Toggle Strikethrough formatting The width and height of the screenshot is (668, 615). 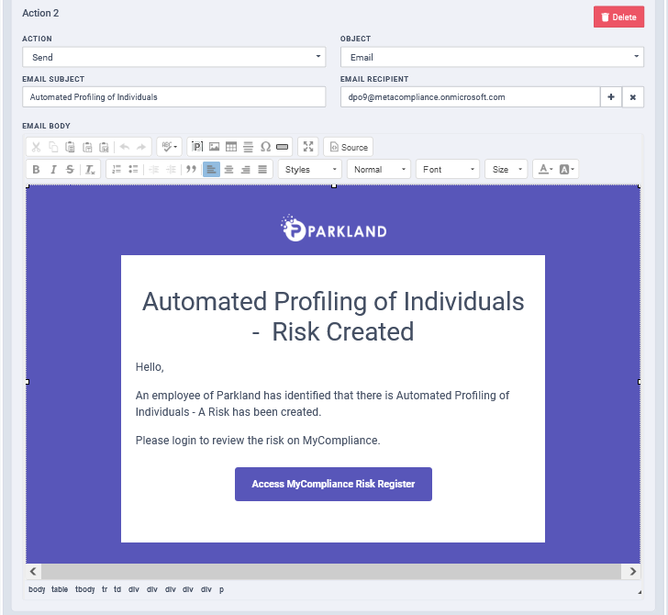70,170
